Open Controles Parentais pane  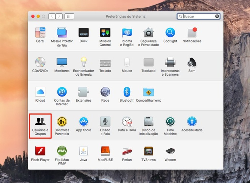click(62, 122)
